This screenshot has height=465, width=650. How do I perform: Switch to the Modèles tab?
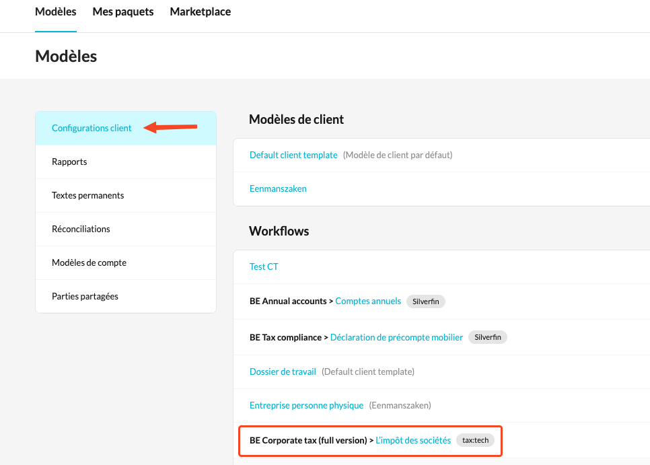pos(56,12)
